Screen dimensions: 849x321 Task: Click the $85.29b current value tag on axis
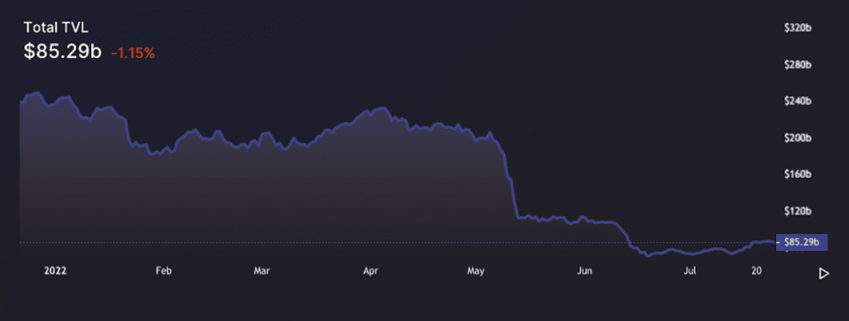coord(802,242)
